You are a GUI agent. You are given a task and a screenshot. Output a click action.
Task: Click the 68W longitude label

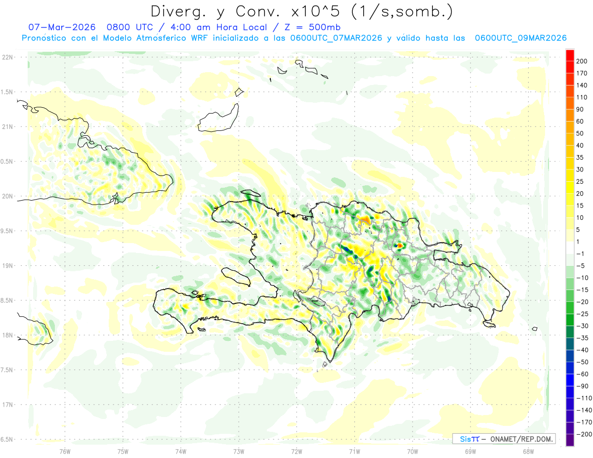point(528,451)
